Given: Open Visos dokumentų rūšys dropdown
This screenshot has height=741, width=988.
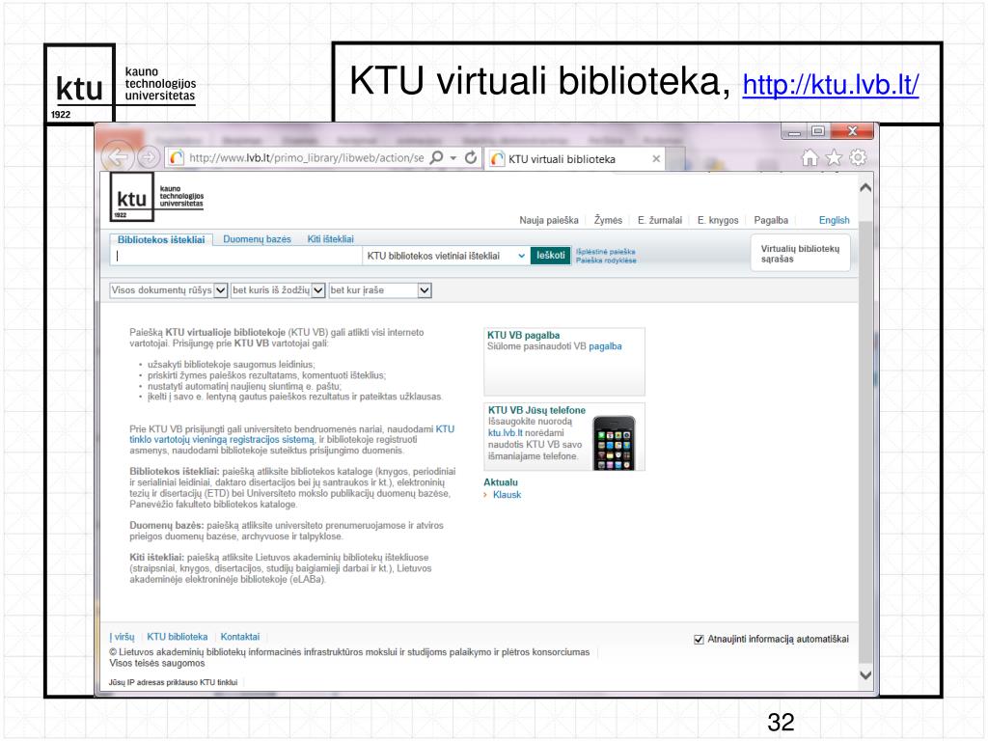Looking at the screenshot, I should (168, 290).
